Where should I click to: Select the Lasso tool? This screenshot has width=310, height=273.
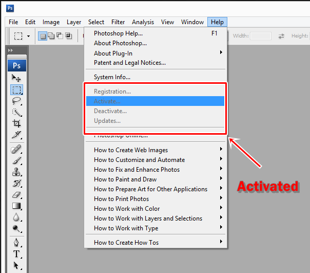16,101
